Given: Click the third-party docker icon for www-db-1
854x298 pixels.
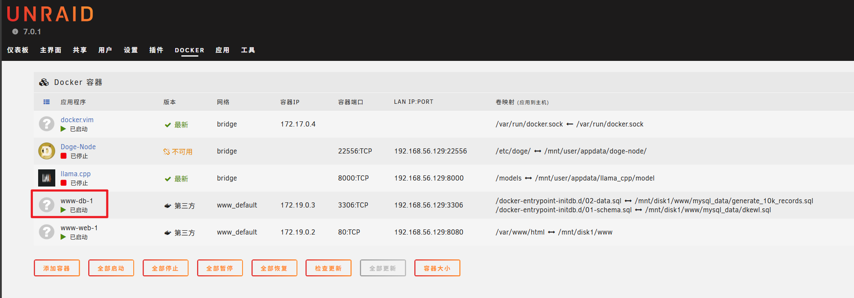Looking at the screenshot, I should coord(168,206).
